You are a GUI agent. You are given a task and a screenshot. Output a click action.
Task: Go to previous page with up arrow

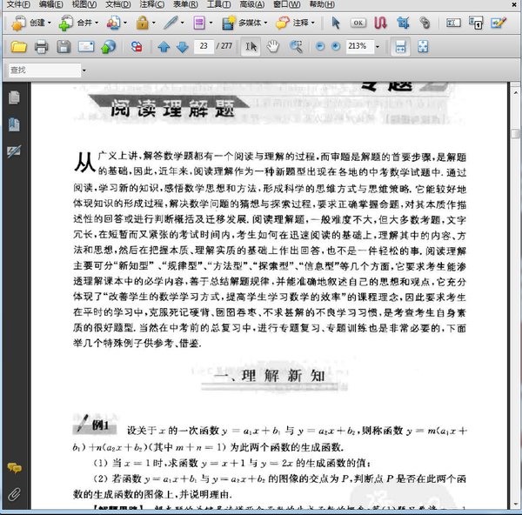[164, 47]
